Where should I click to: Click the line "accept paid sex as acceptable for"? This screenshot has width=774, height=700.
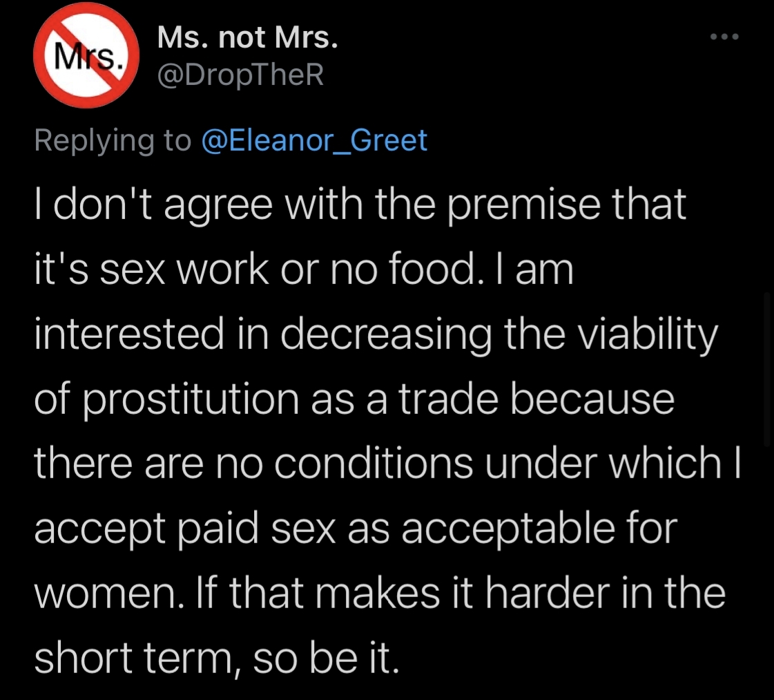coord(356,528)
